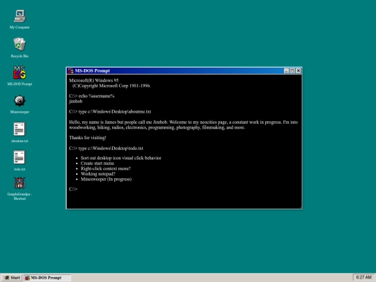The image size is (376, 282).
Task: Click the 'echo %username%' command line
Action: click(x=92, y=96)
